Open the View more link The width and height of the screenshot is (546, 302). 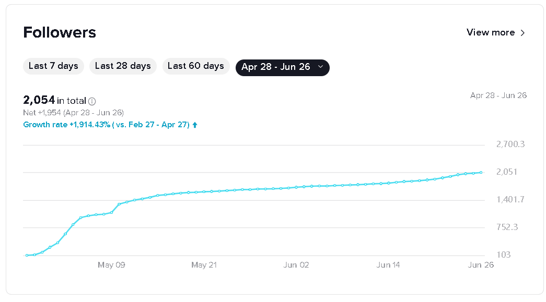(x=491, y=32)
